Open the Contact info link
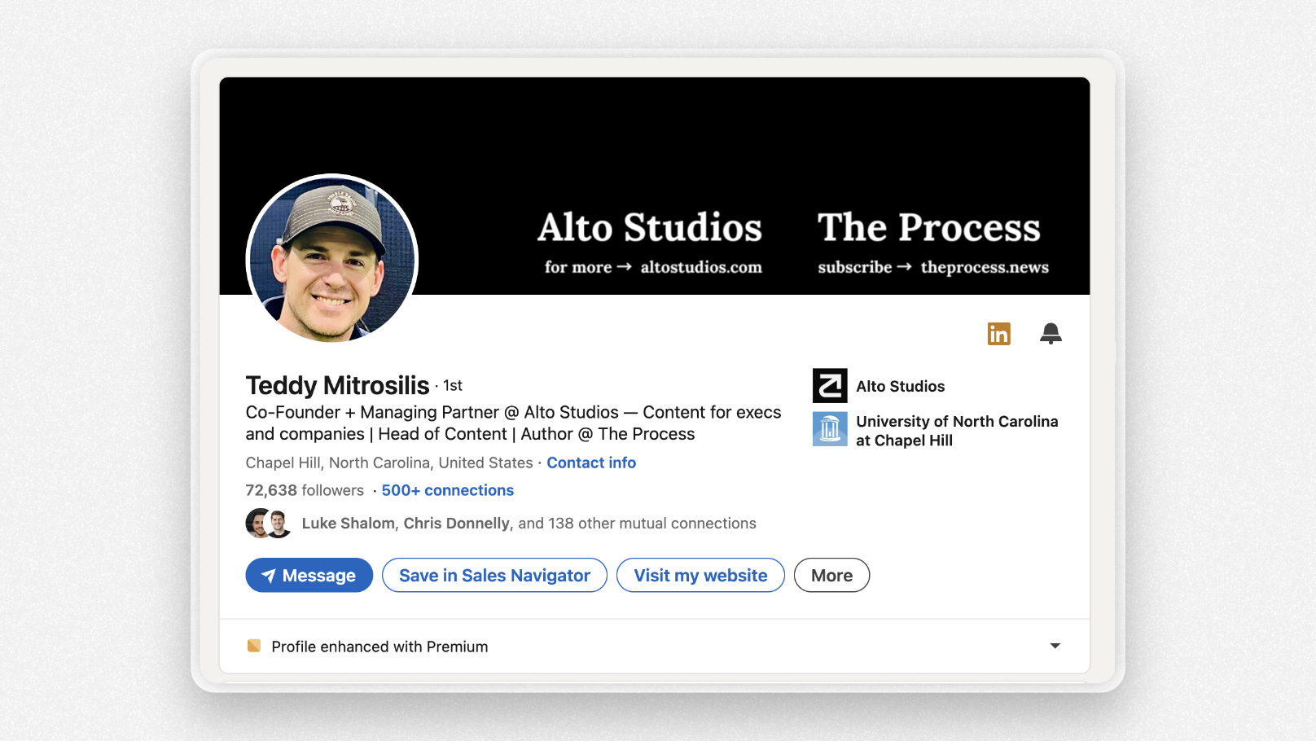 point(591,463)
